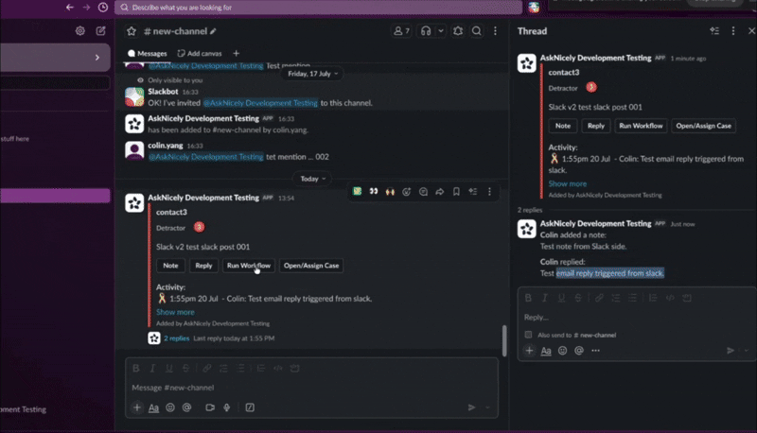Star the #new-channel channel
Screen dimensions: 757x433
pos(132,31)
